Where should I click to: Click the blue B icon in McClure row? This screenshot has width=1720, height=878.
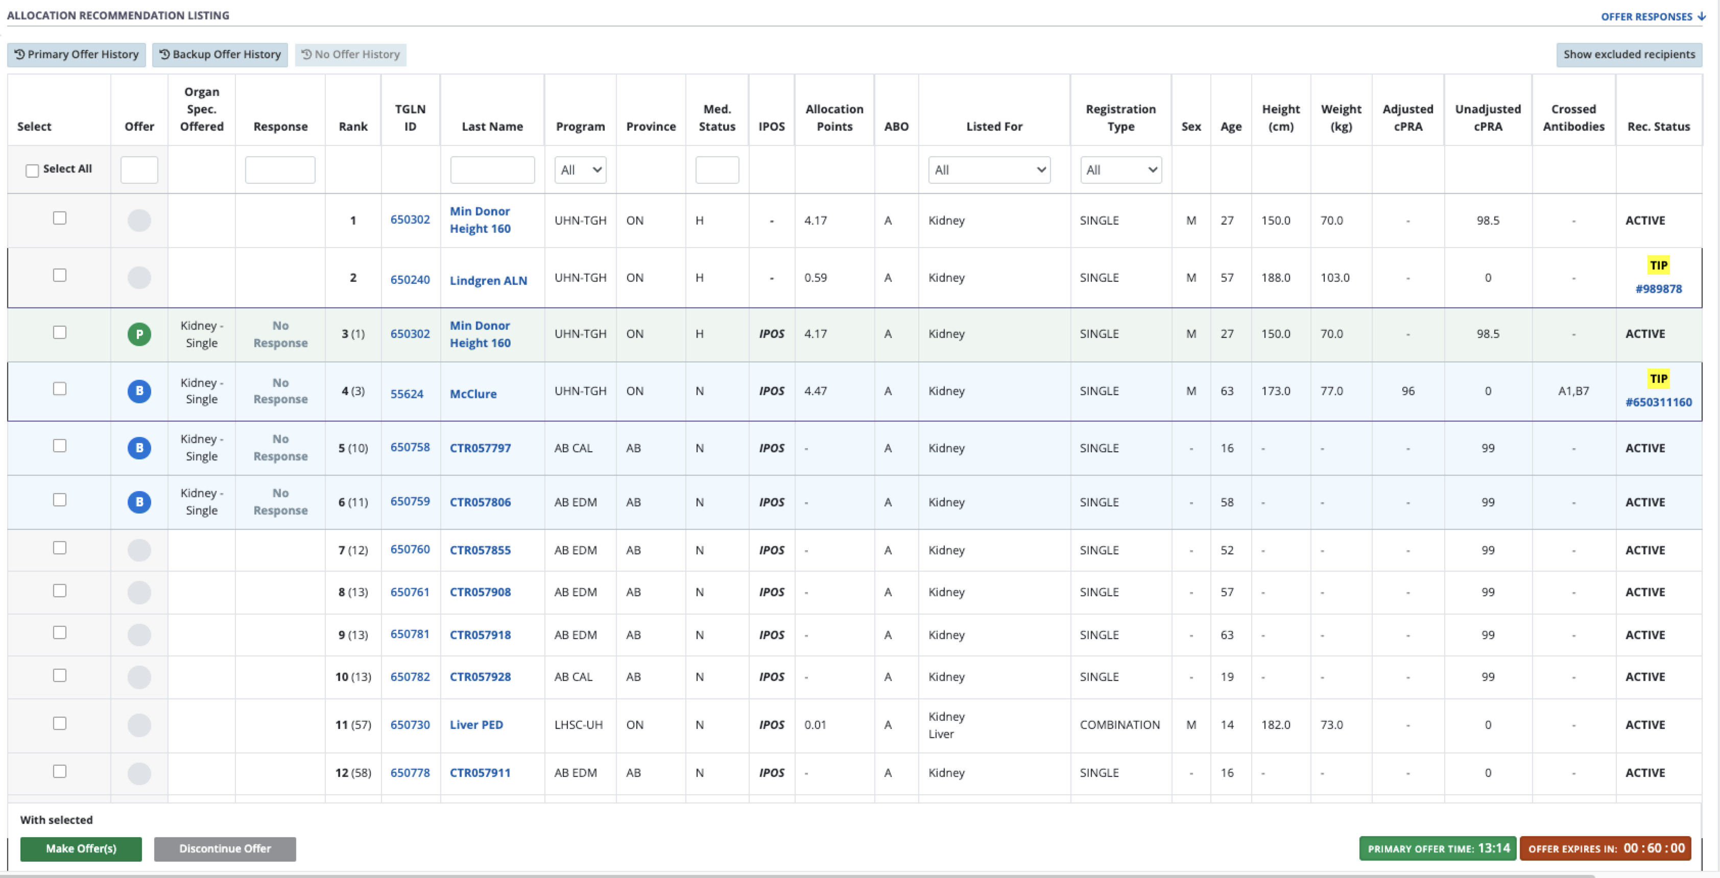pyautogui.click(x=139, y=391)
